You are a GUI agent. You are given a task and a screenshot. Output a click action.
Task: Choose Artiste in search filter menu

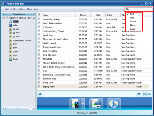pos(134,21)
